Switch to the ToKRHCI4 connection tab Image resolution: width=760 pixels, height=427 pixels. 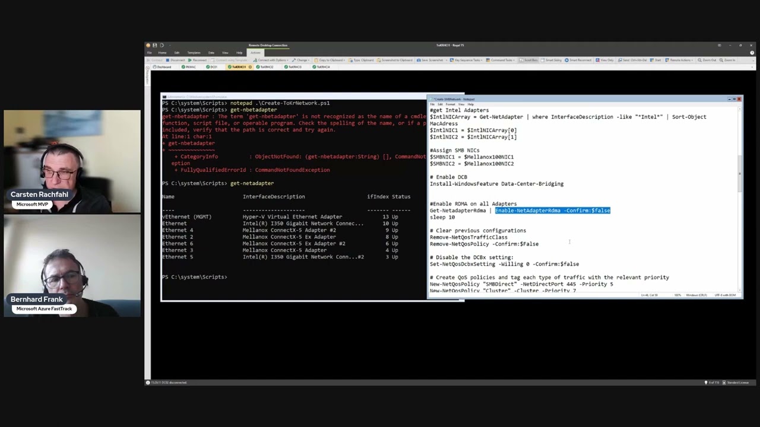pos(321,67)
